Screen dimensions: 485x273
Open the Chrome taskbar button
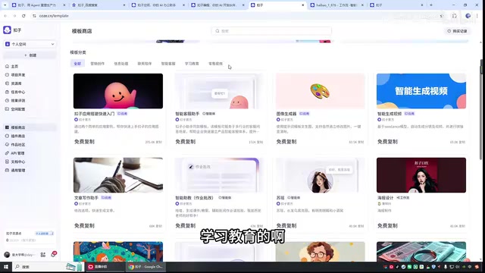145,266
